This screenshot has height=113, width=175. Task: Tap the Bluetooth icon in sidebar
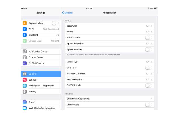(x=25, y=35)
